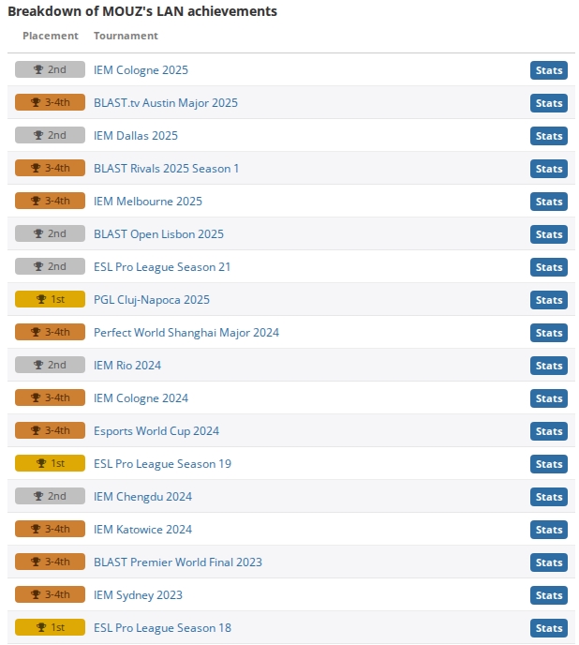Click the 3-4th badge for BLAST.tv Austin Major
Screen dimensions: 579x645
51,102
